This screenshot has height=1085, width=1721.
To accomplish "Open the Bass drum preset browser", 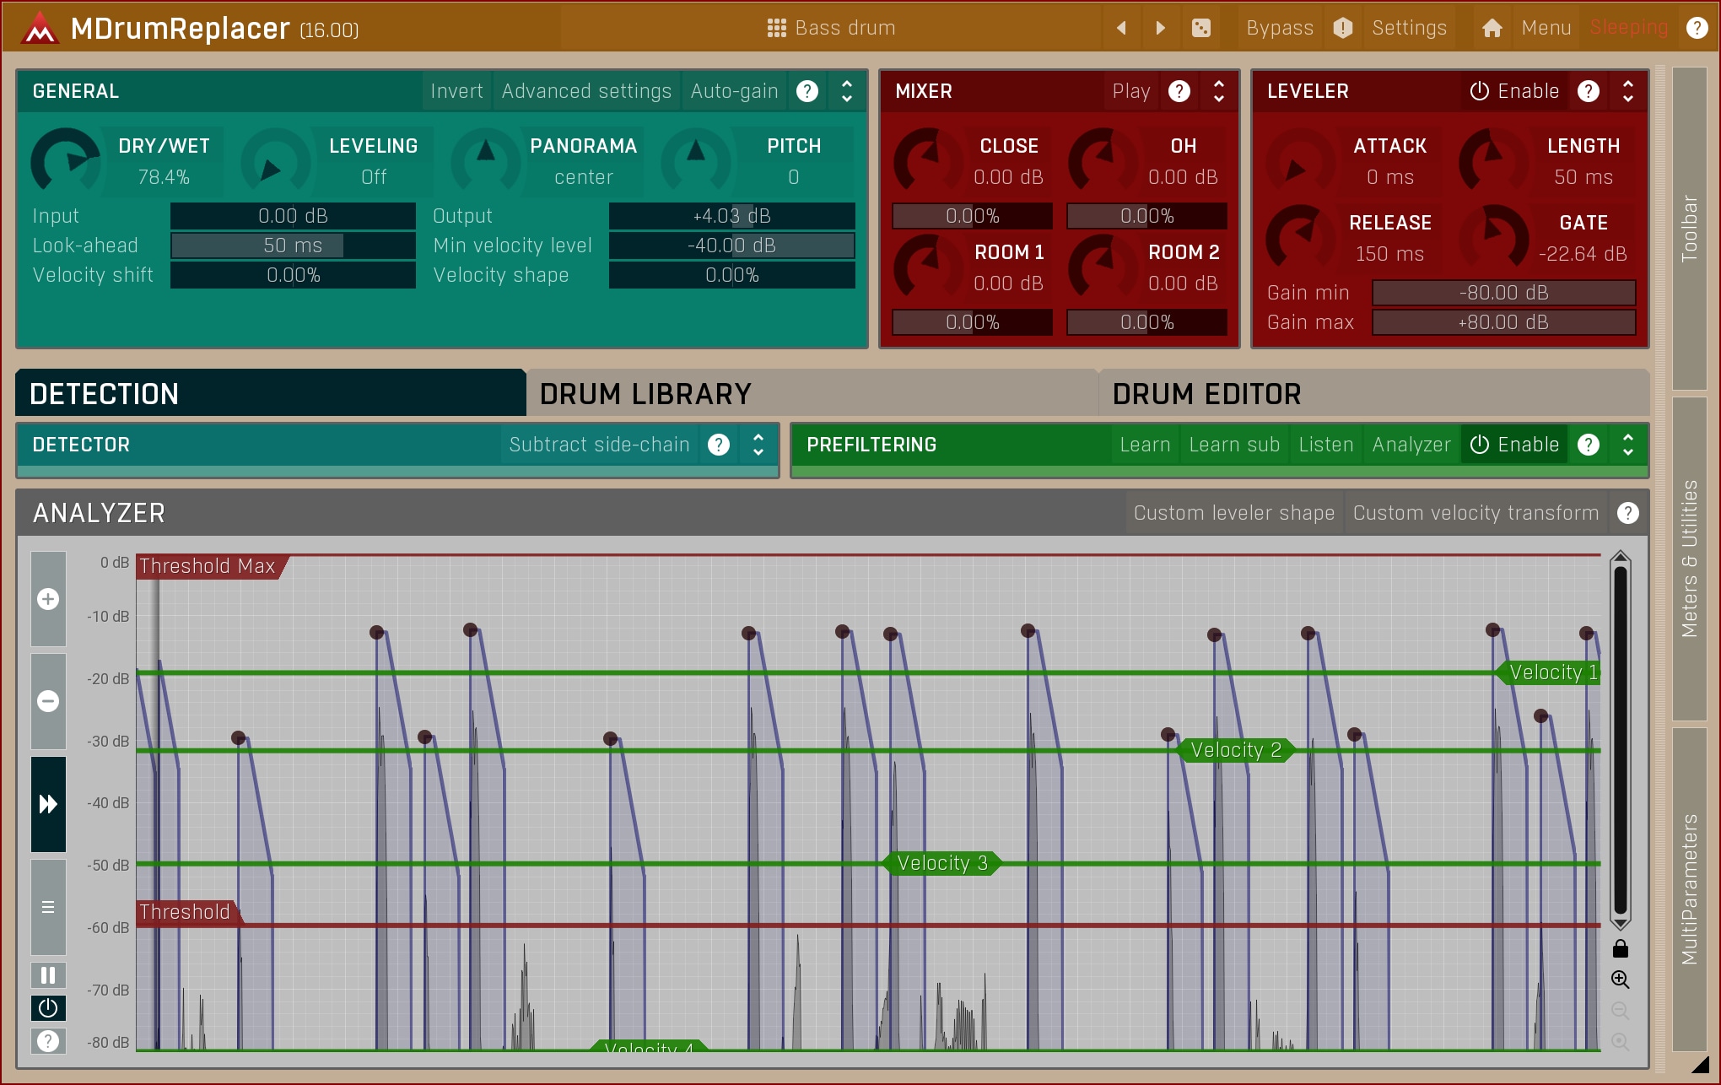I will pos(831,28).
